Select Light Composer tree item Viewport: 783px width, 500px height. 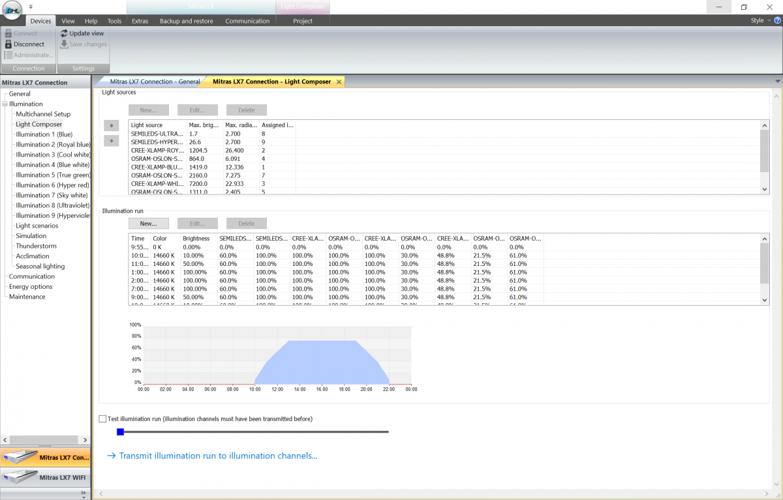coord(39,125)
